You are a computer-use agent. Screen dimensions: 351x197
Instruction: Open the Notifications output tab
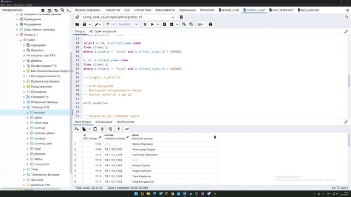pyautogui.click(x=126, y=122)
